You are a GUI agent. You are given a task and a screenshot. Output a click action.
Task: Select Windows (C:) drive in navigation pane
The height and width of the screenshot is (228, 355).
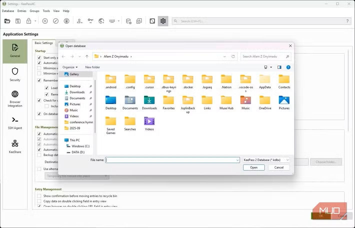(x=80, y=146)
